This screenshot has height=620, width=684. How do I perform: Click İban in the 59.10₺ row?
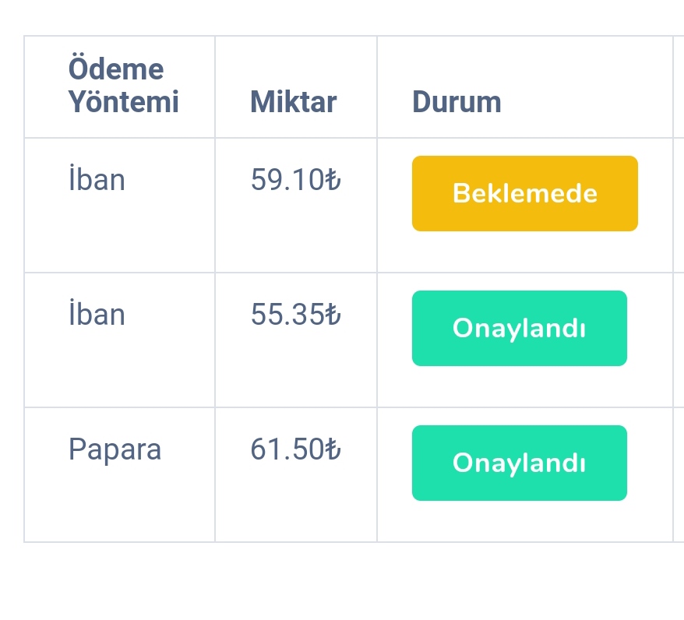pos(97,178)
